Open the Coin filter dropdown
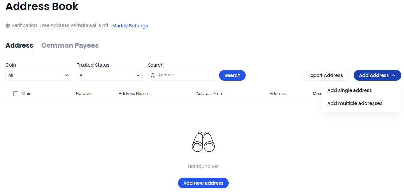 (x=38, y=75)
